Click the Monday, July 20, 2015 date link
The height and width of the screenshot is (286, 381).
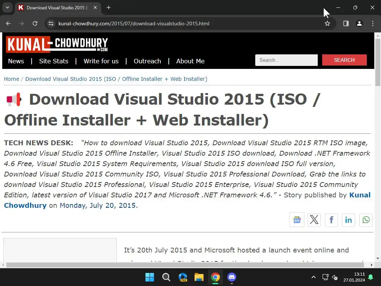tap(98, 206)
